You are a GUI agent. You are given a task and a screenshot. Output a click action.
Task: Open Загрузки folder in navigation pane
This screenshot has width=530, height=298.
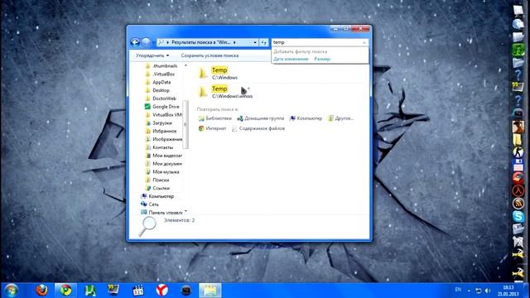click(x=162, y=123)
